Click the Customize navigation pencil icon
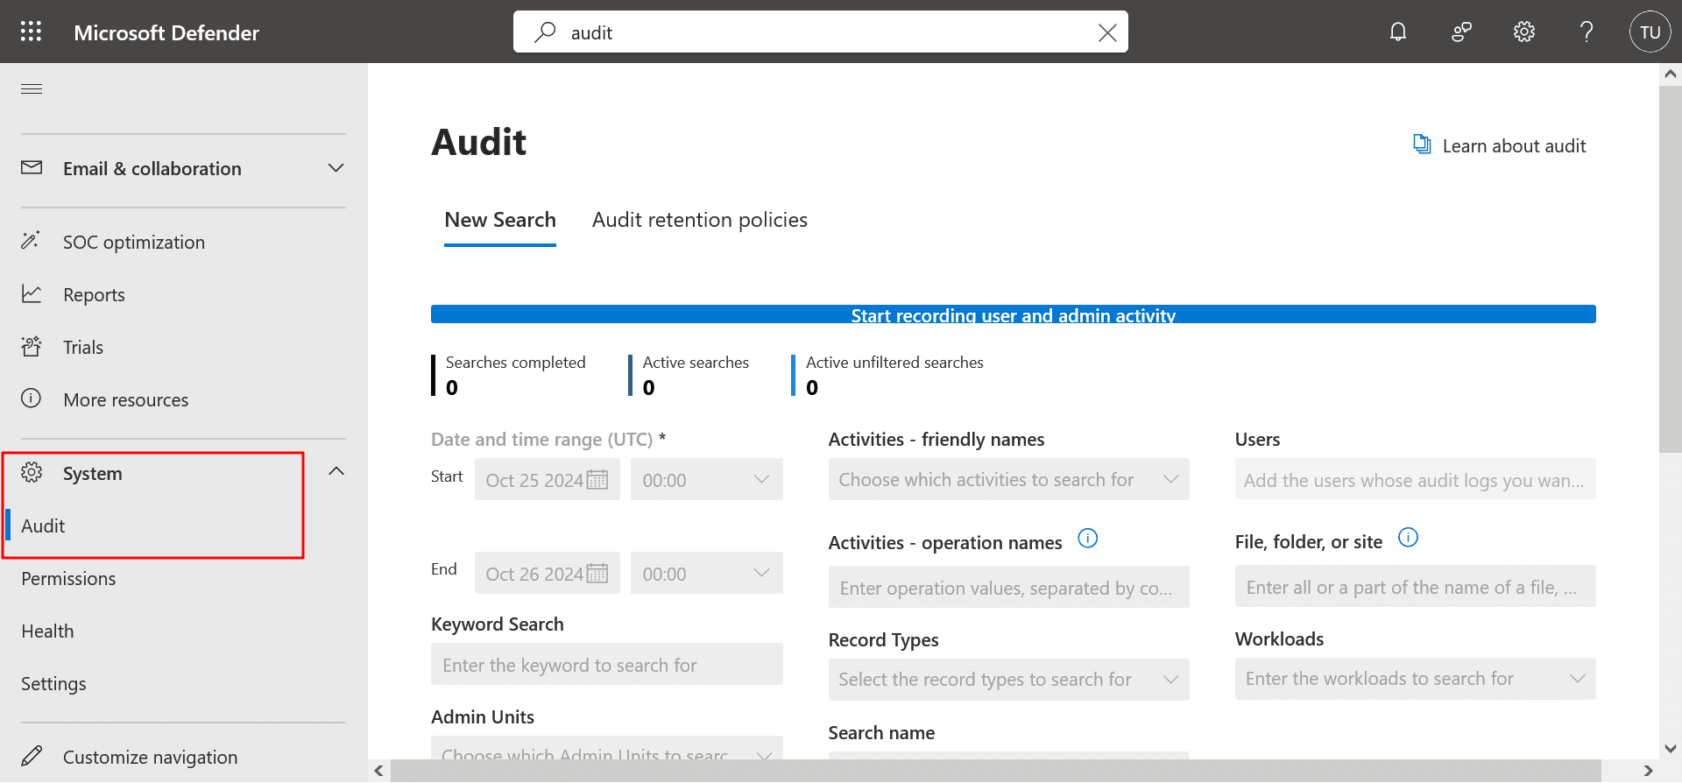The image size is (1682, 783). point(32,756)
